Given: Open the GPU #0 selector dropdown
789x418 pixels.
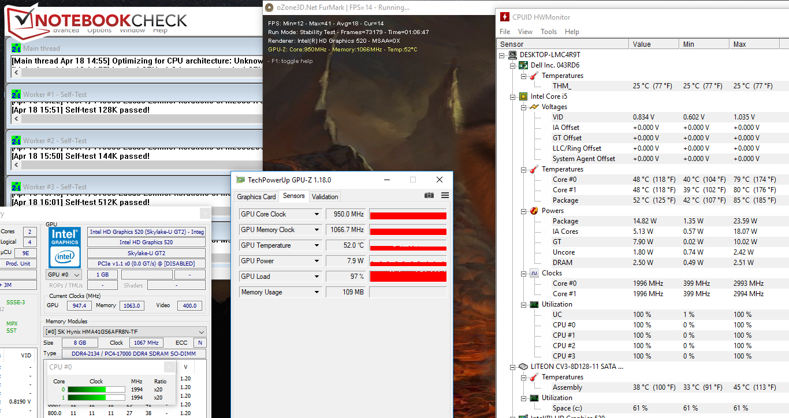Looking at the screenshot, I should click(64, 275).
